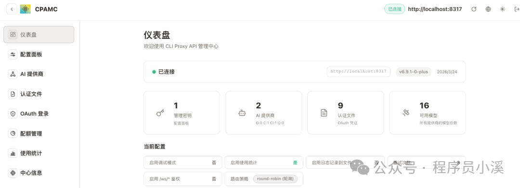The height and width of the screenshot is (188, 520).
Task: Click the round-robin (轮询) strategy badge
Action: [x=275, y=179]
